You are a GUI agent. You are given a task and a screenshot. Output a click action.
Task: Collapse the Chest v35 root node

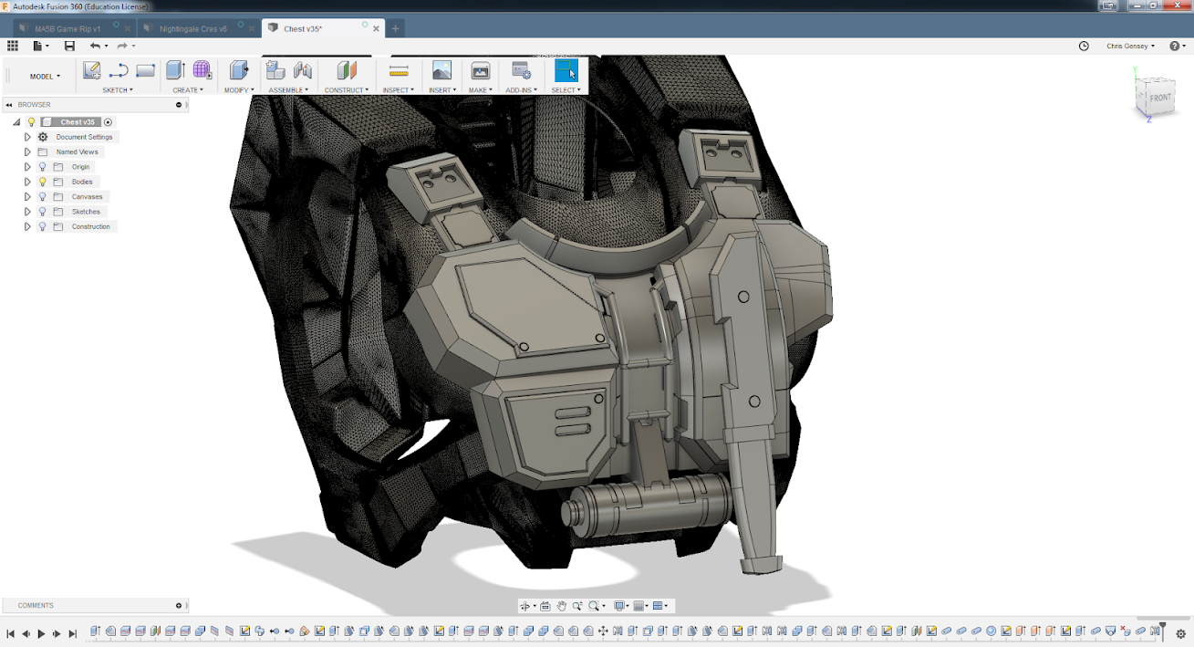(x=16, y=122)
